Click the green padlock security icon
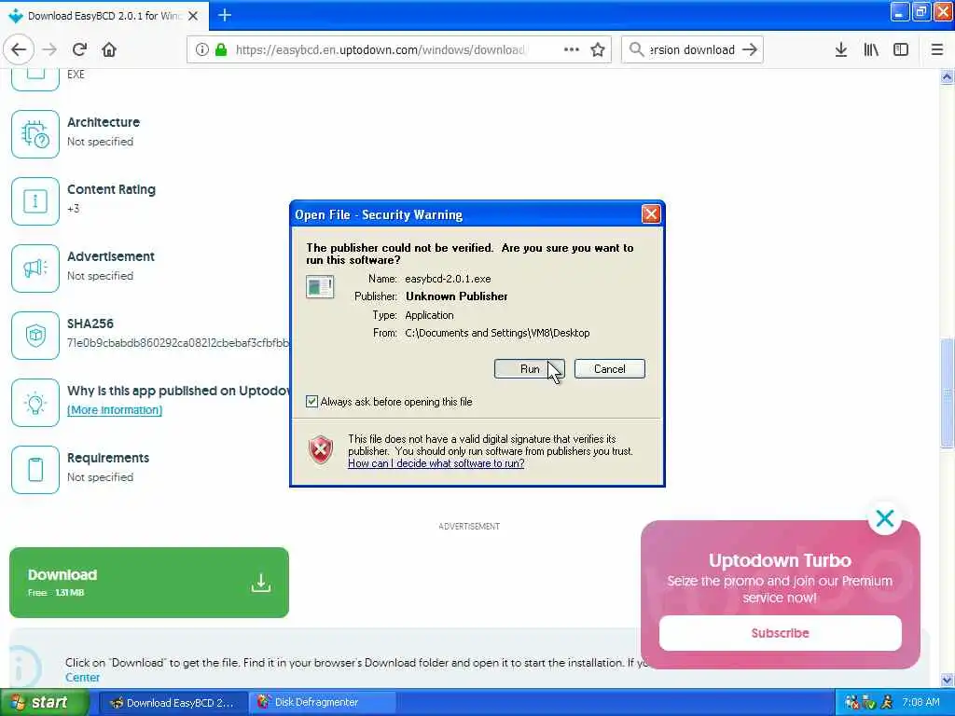Viewport: 955px width, 716px height. click(x=221, y=49)
